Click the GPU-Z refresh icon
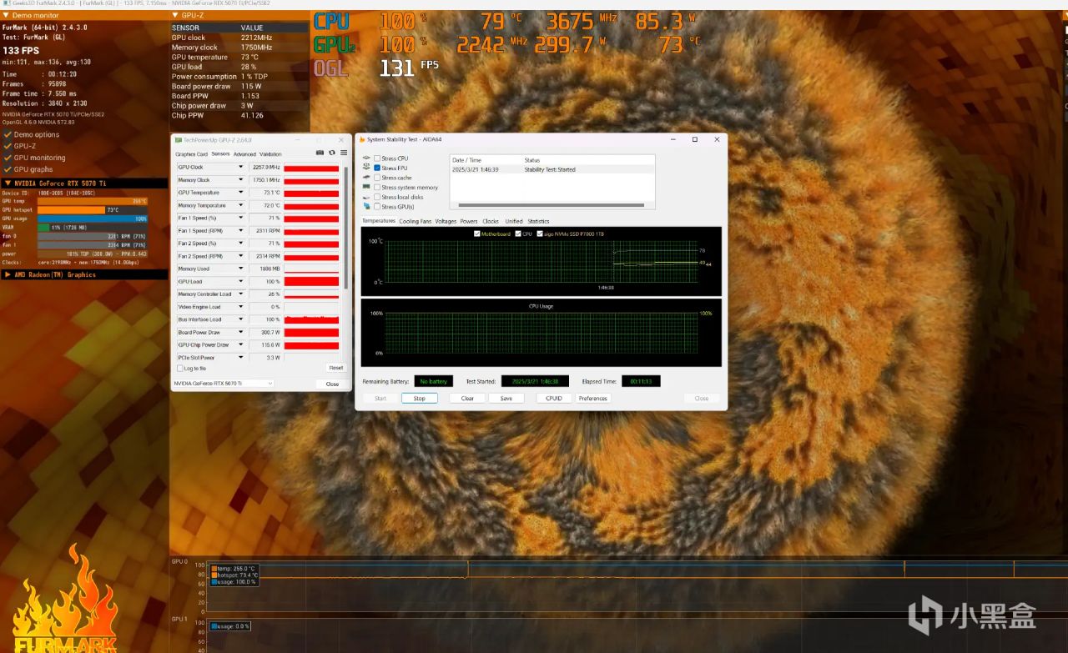Viewport: 1068px width, 653px height. click(331, 153)
